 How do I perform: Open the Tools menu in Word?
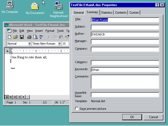[x=60, y=31]
